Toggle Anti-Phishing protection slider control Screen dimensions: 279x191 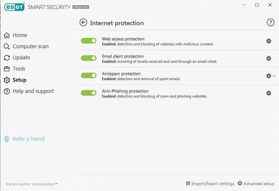point(89,93)
